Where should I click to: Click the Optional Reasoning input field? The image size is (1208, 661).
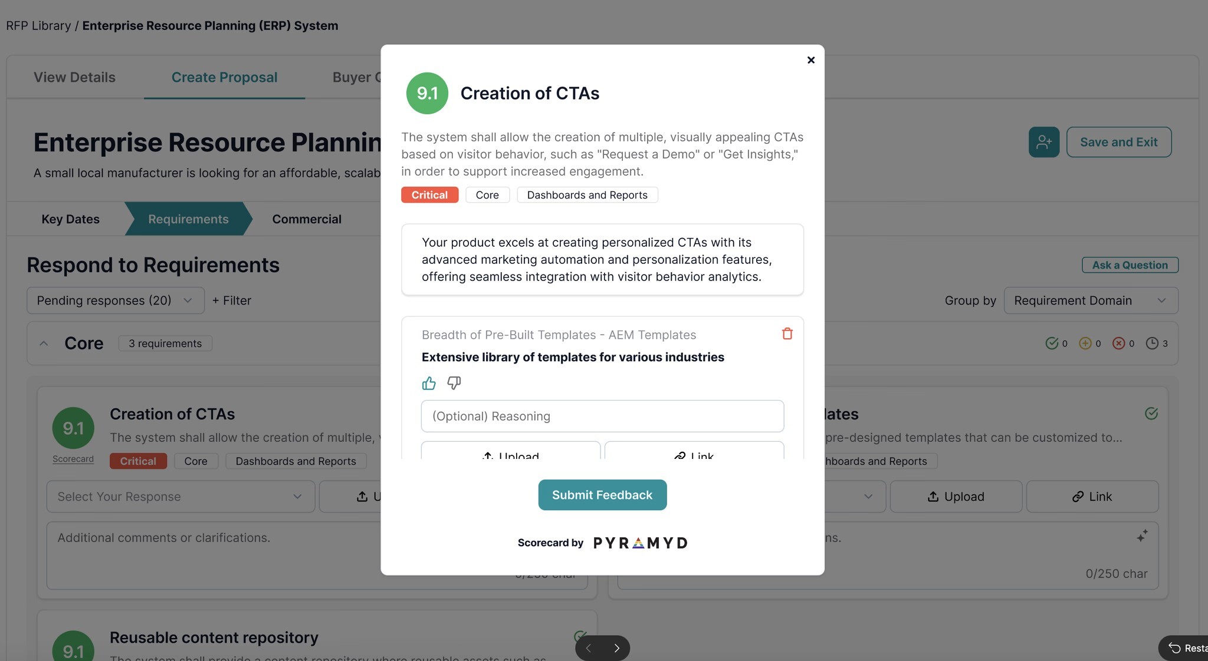pyautogui.click(x=602, y=416)
